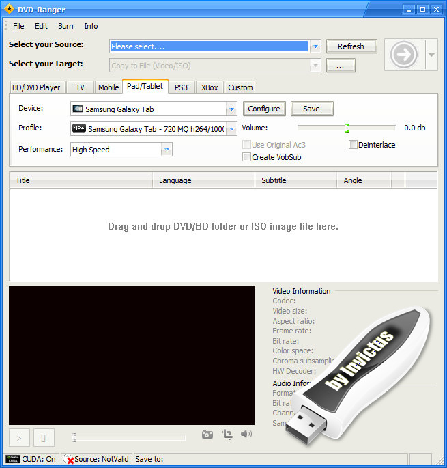Image resolution: width=447 pixels, height=468 pixels.
Task: Click the Angle column header
Action: click(364, 180)
